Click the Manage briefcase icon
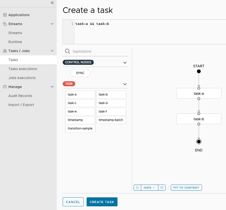This screenshot has width=226, height=210. [5, 87]
